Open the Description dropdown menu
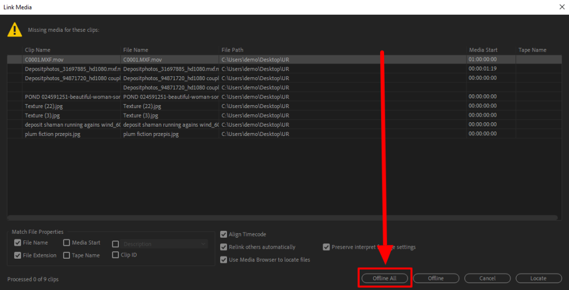Image resolution: width=569 pixels, height=290 pixels. (x=164, y=244)
